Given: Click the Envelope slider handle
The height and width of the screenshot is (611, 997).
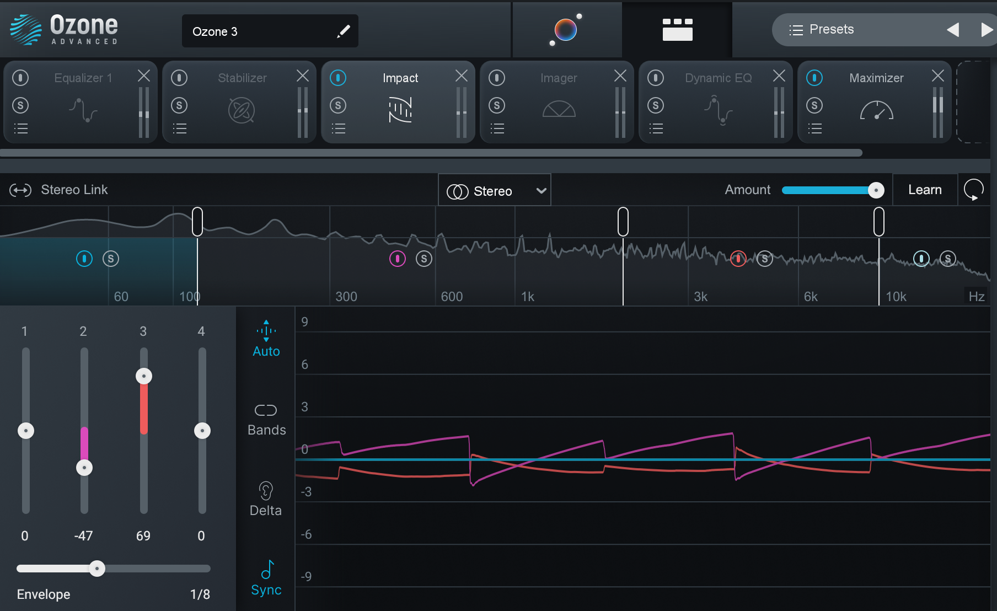Looking at the screenshot, I should pos(97,569).
